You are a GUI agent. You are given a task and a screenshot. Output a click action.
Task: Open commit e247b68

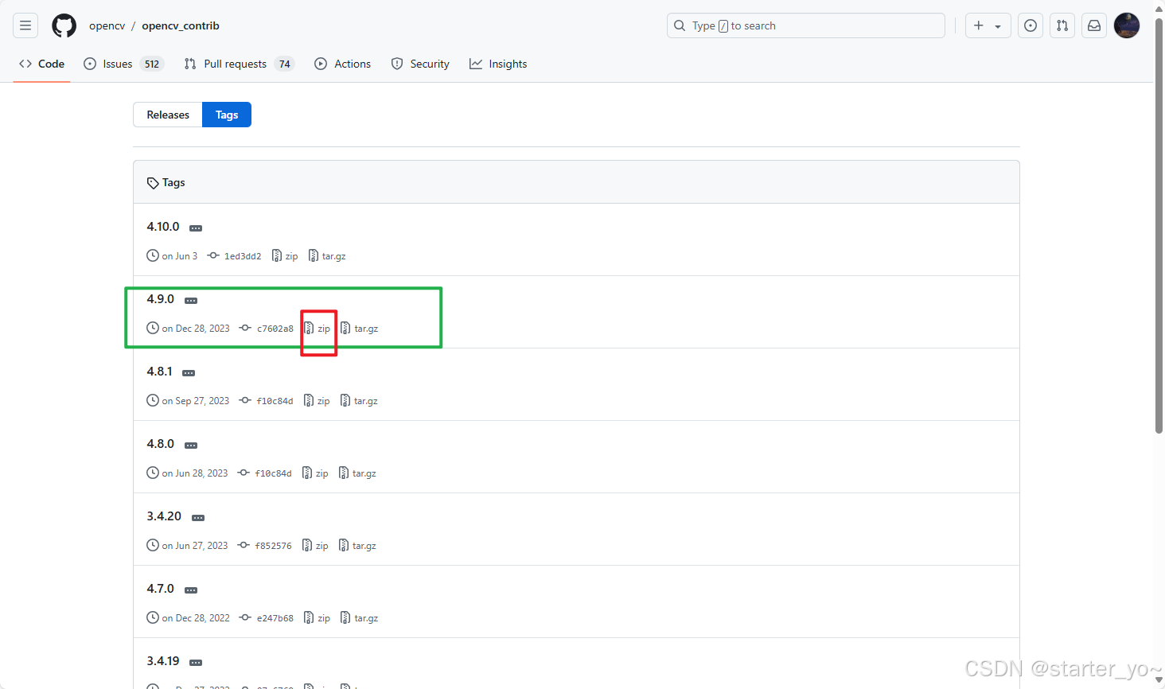[267, 618]
